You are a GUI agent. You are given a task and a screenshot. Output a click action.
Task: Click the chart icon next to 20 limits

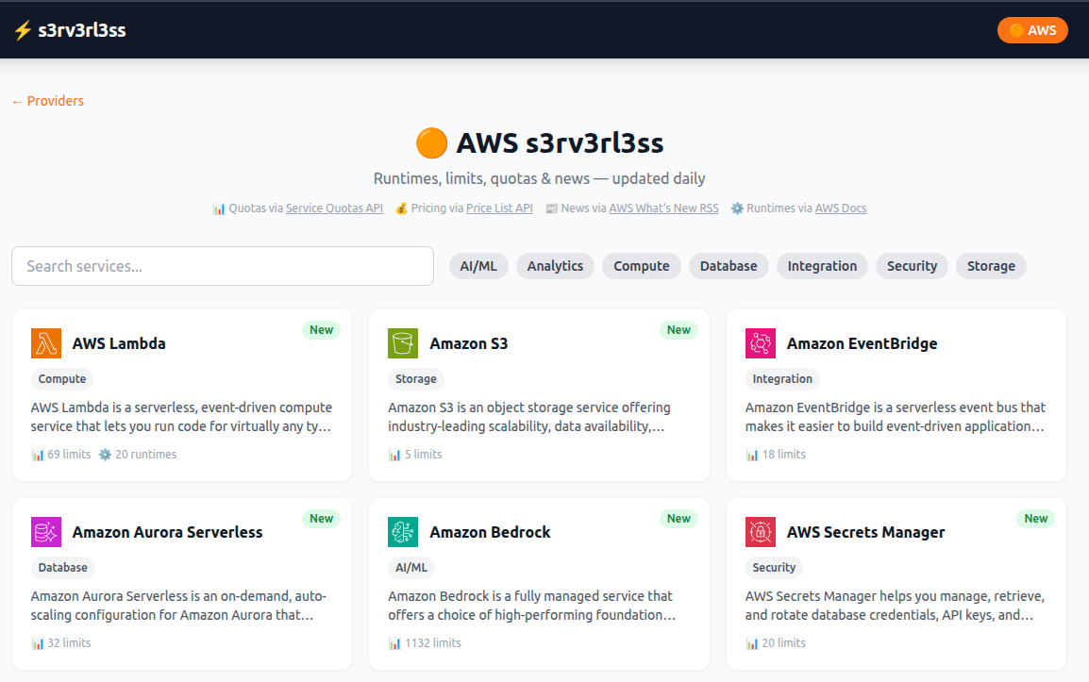(752, 643)
